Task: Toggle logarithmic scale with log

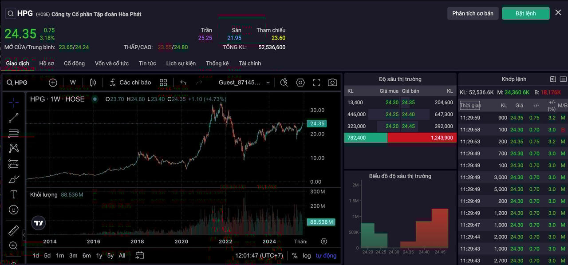Action: 307,256
